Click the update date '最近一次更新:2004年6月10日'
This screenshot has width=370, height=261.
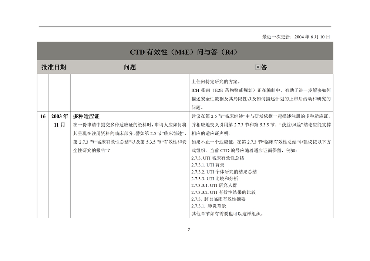point(296,37)
